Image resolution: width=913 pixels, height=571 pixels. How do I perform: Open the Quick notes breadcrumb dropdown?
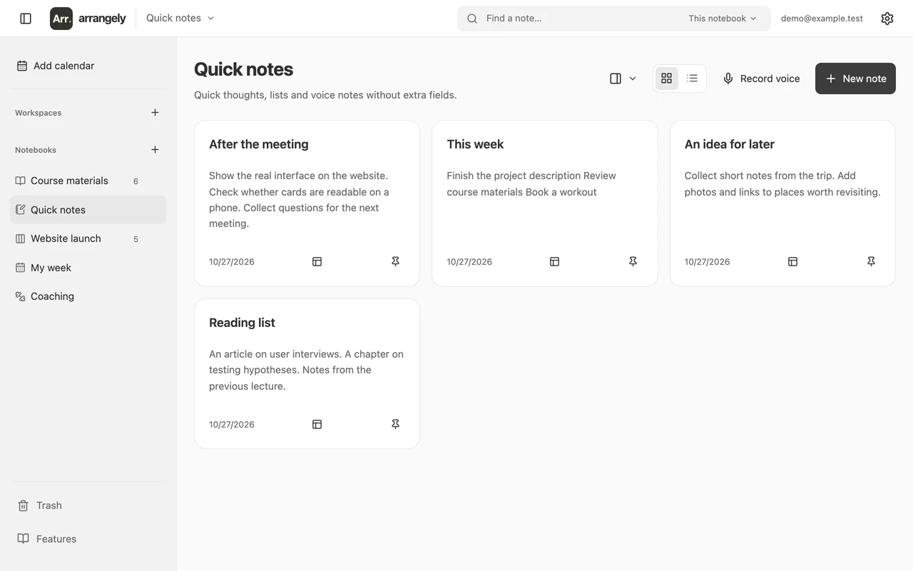click(180, 19)
